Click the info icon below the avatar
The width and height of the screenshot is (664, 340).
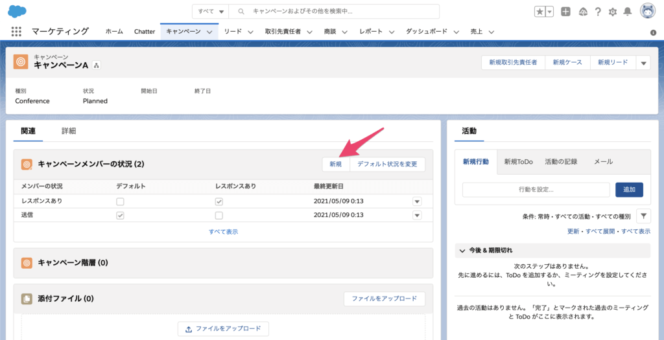point(653,32)
